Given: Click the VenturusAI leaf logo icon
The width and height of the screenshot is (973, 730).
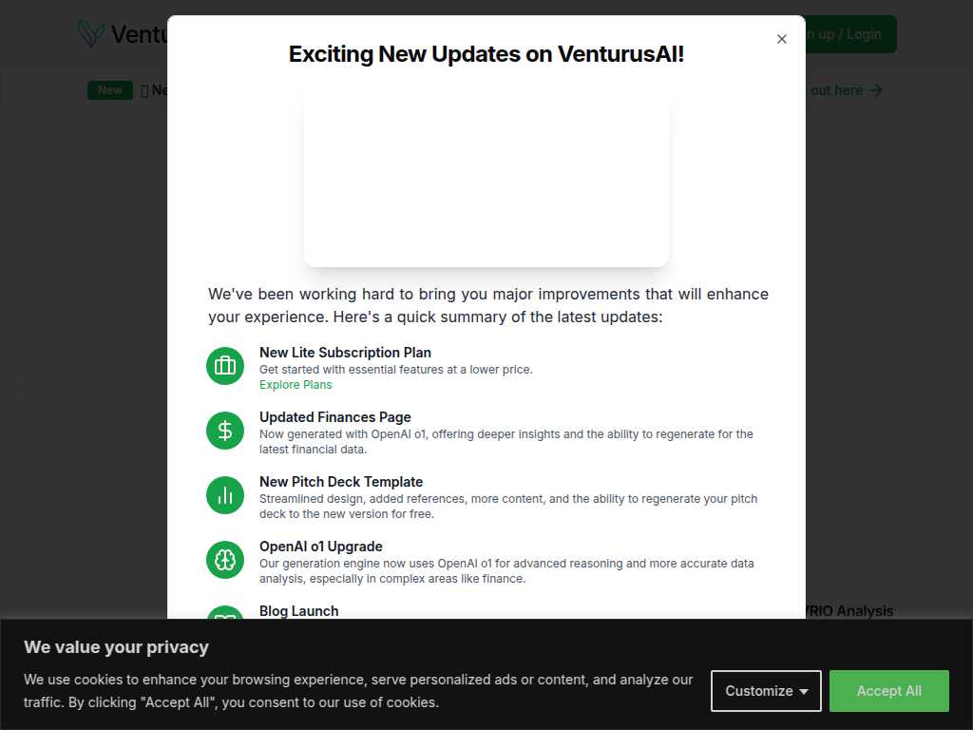Looking at the screenshot, I should tap(90, 33).
